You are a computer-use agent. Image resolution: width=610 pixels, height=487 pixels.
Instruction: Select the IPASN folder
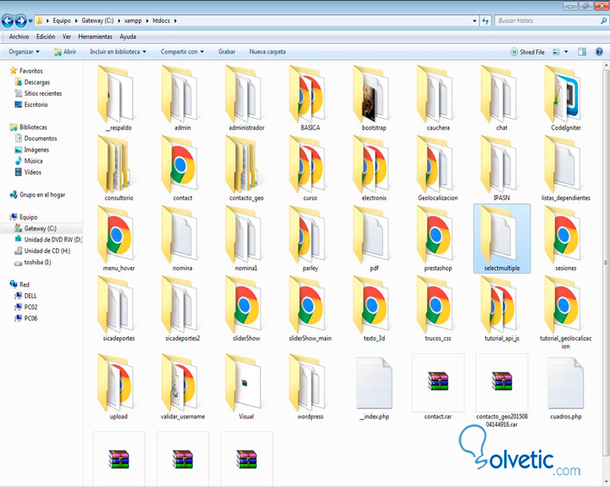pos(502,169)
